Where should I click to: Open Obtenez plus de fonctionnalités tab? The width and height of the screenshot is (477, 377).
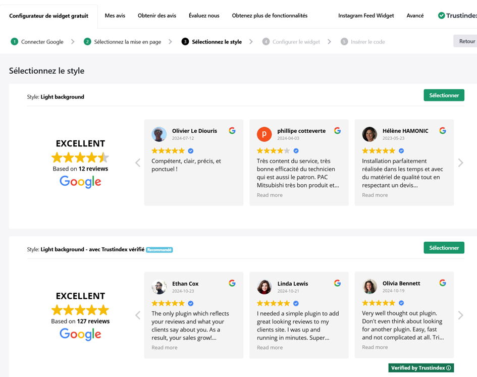[x=270, y=16]
